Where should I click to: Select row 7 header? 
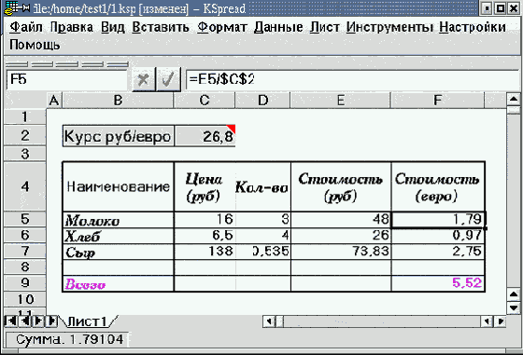click(25, 252)
